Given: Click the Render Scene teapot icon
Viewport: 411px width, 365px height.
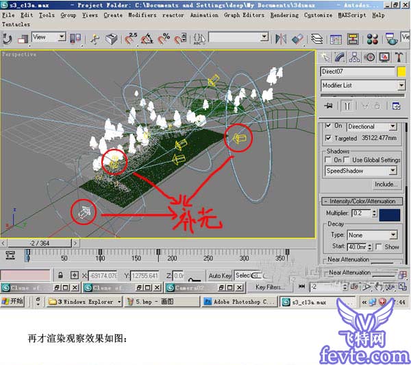Looking at the screenshot, I should [392, 39].
